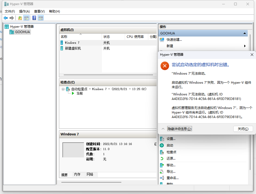Screen dimensions: 256x194
Task: Open the 操作(A) menu
Action: 25,11
